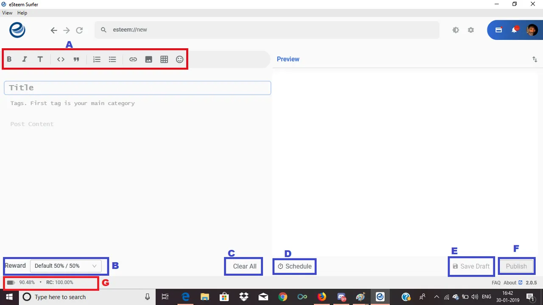This screenshot has width=543, height=305.
Task: Insert a hyperlink with link icon
Action: [x=133, y=59]
